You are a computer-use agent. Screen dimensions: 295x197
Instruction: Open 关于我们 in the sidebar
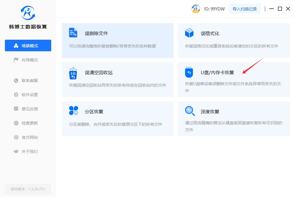point(28,152)
